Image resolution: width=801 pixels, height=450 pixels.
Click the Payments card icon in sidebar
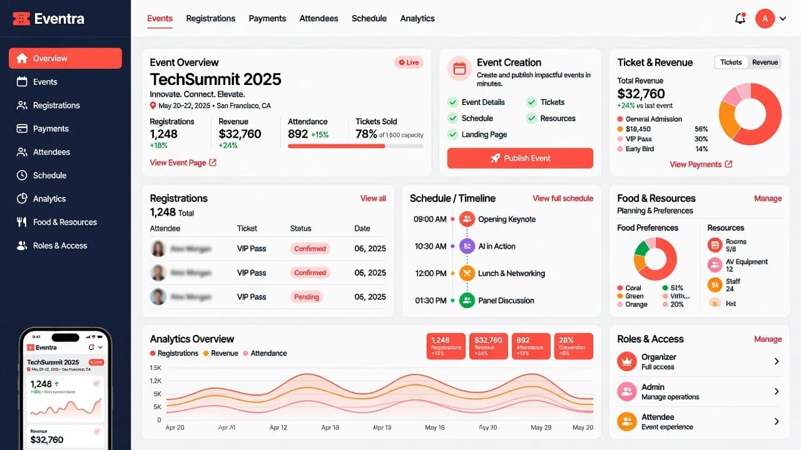[x=22, y=129]
